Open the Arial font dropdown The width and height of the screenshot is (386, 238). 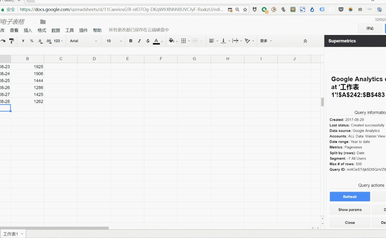click(x=83, y=41)
